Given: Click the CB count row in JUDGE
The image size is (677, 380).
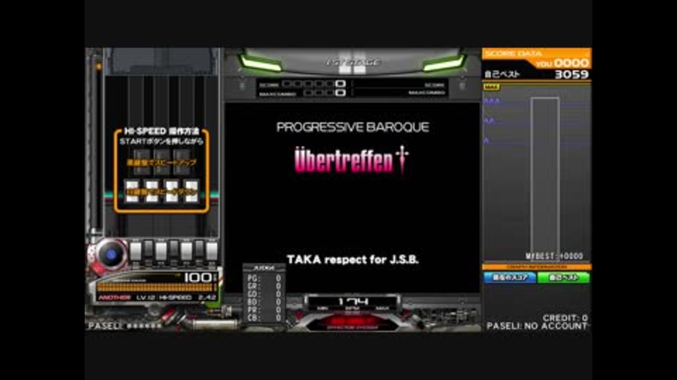Looking at the screenshot, I should [x=264, y=317].
